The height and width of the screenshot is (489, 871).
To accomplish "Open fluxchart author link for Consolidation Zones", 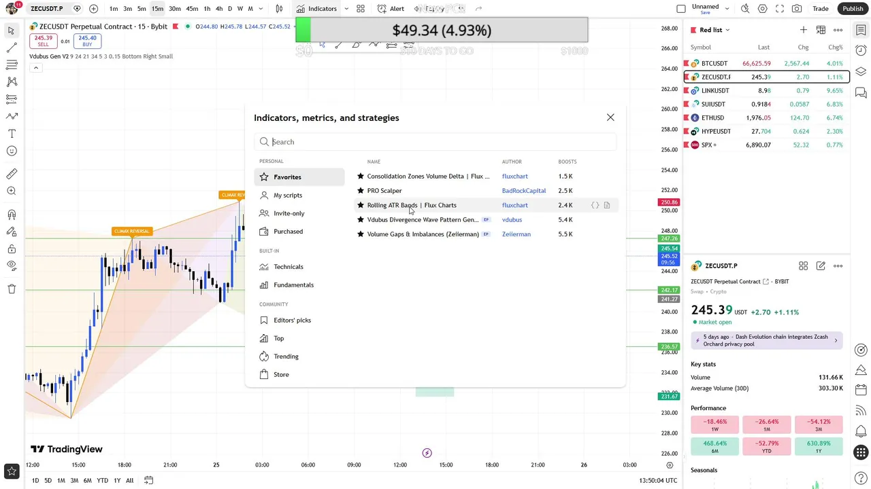I will coord(515,176).
